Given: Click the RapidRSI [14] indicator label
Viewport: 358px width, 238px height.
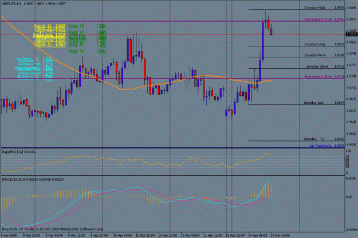Looking at the screenshot, I should (x=19, y=152).
